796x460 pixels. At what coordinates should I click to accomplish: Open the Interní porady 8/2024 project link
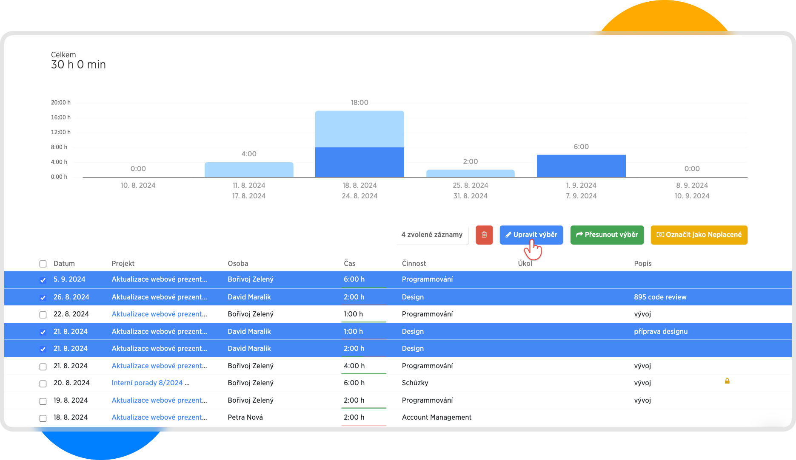coord(147,383)
